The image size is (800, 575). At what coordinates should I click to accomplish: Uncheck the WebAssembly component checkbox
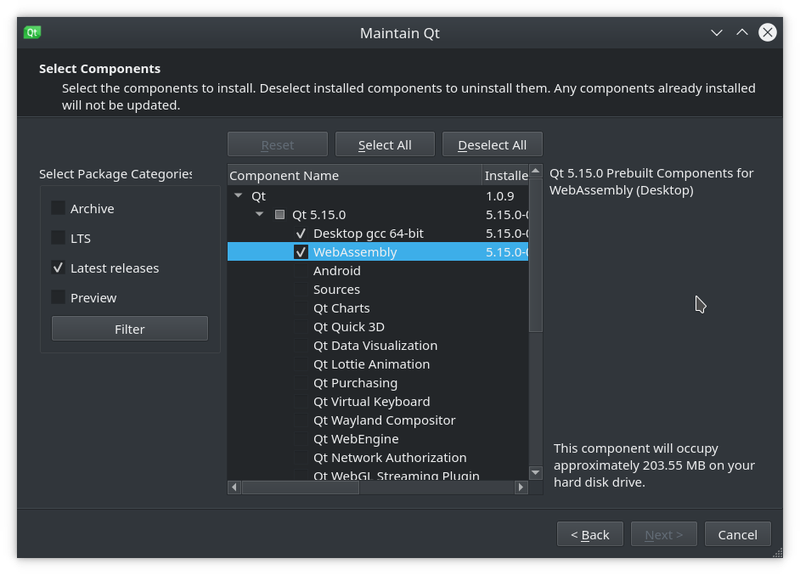301,252
